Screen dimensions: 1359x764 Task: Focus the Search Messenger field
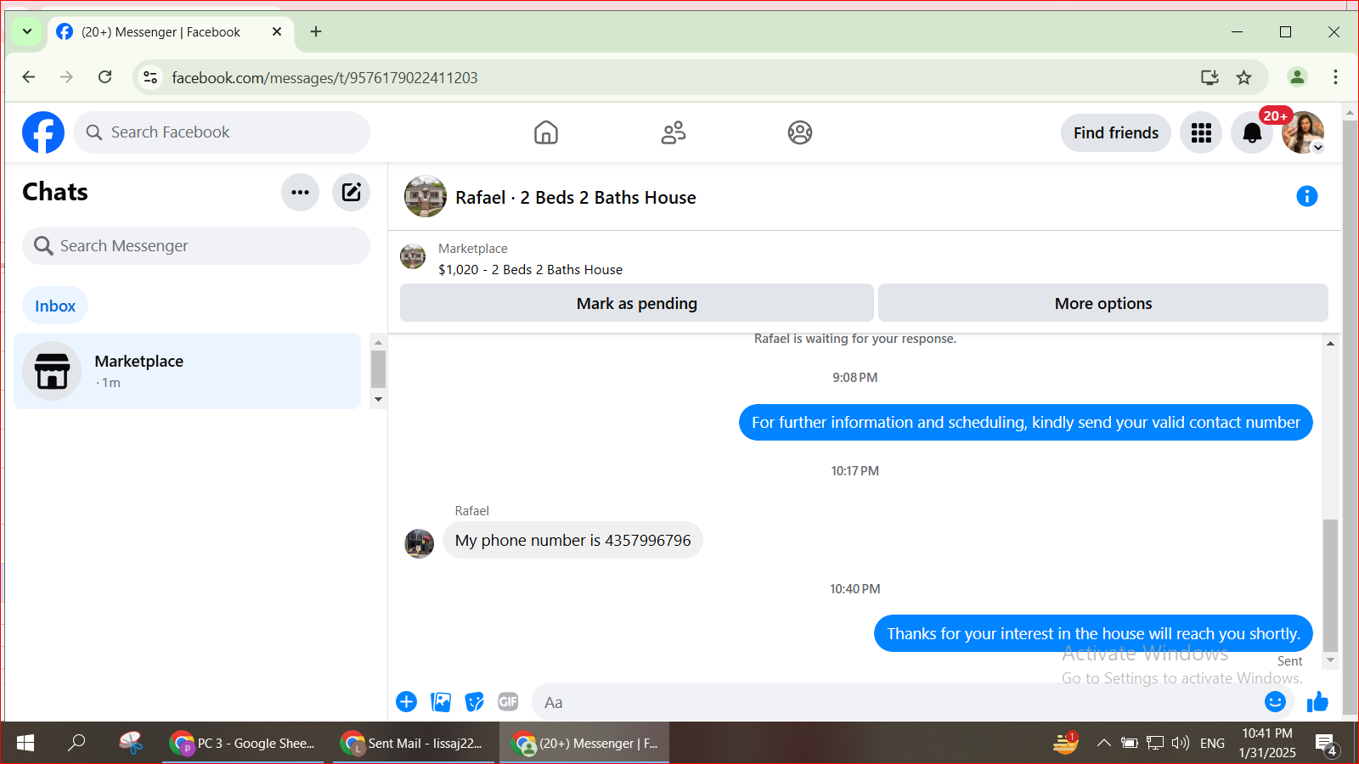pyautogui.click(x=196, y=245)
